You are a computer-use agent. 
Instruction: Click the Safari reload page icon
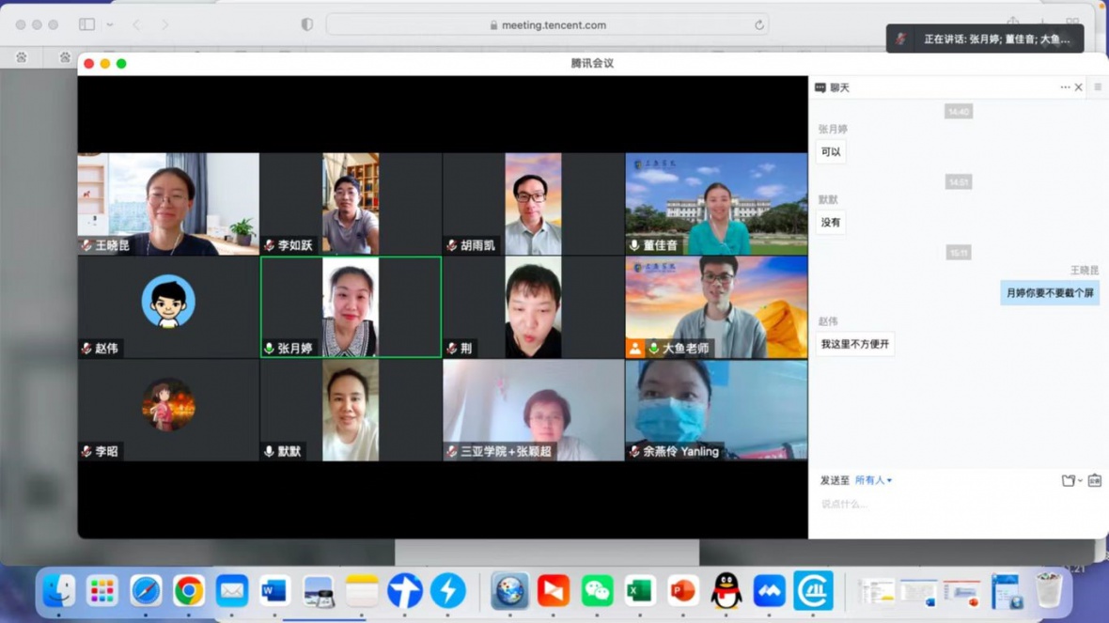click(x=759, y=25)
